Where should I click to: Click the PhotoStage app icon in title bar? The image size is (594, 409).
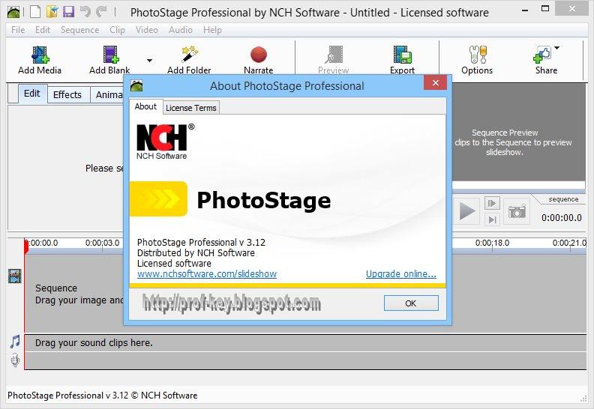[x=13, y=12]
